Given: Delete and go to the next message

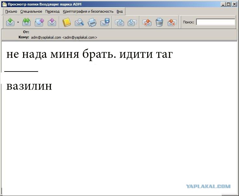Looking at the screenshot, I should [172, 22].
